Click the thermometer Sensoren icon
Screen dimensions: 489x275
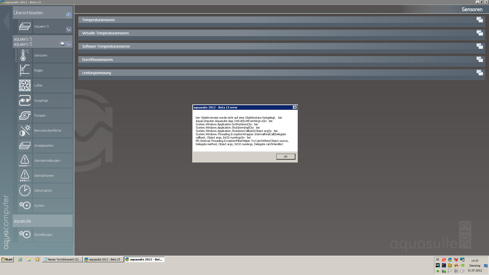24,55
